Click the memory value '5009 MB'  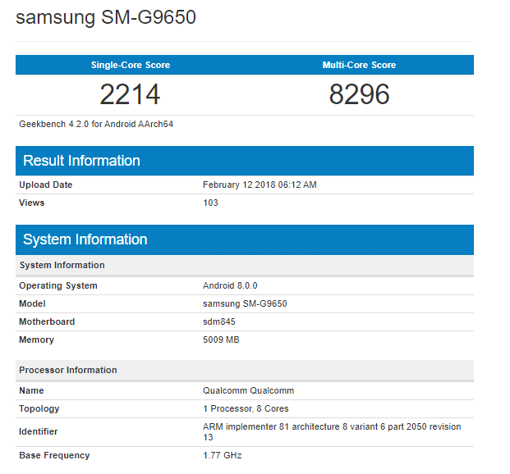221,340
